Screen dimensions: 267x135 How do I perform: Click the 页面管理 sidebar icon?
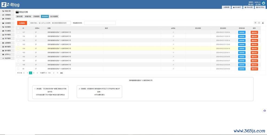tap(3, 19)
